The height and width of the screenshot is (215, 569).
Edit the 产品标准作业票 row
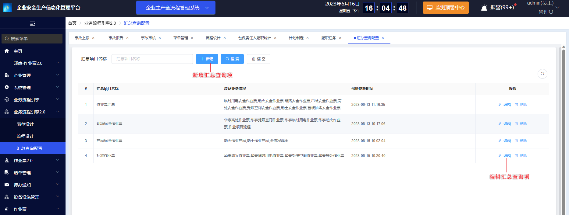[505, 141]
